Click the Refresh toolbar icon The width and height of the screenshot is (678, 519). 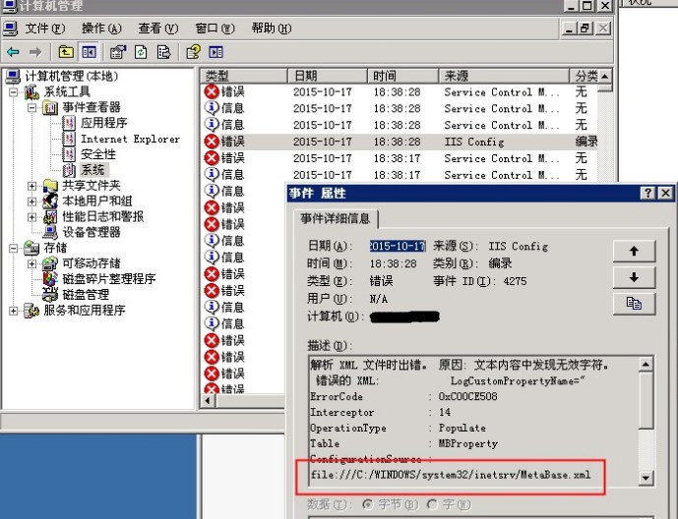pos(141,52)
